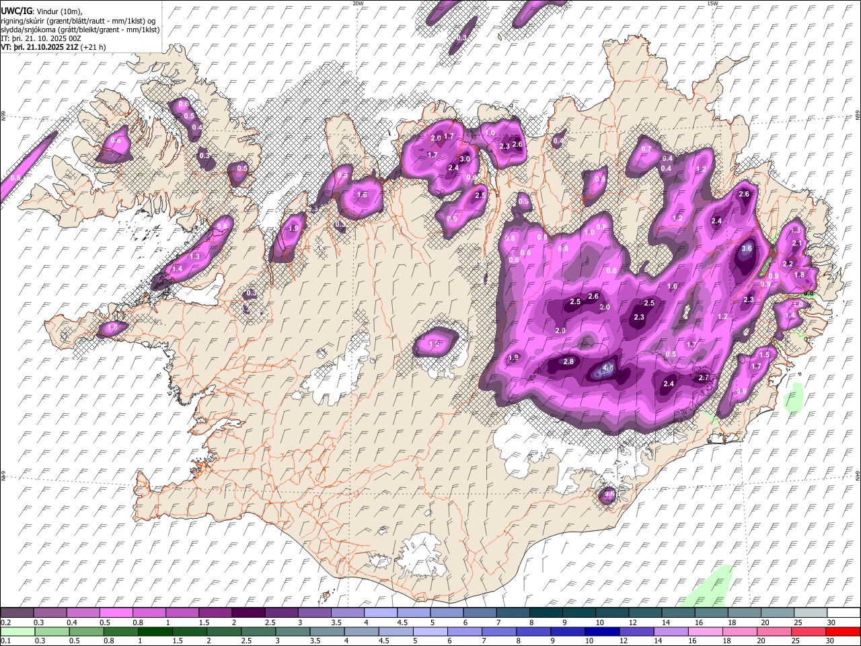Viewport: 861px width, 646px height.
Task: Pick pale green 0.1–0.3 rain legend swatch
Action: click(x=17, y=631)
